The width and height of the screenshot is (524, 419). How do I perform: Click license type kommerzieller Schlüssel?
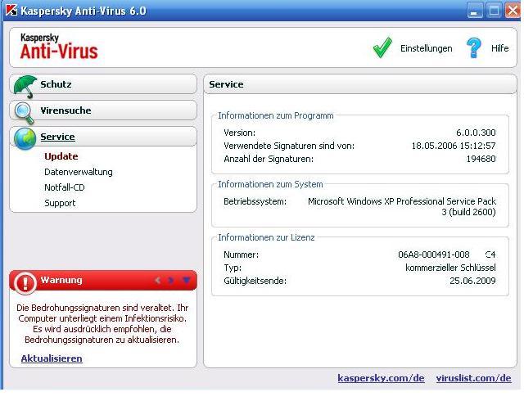click(450, 268)
